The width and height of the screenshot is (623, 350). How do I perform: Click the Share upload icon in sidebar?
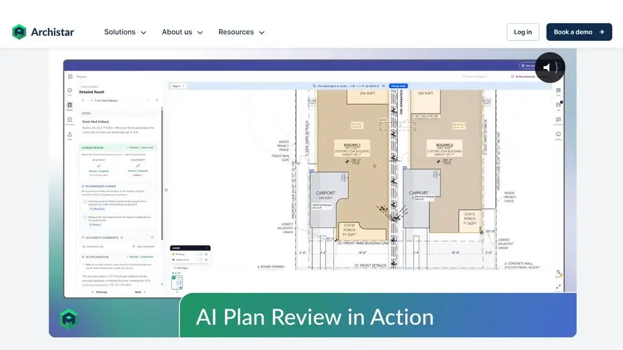tap(70, 135)
